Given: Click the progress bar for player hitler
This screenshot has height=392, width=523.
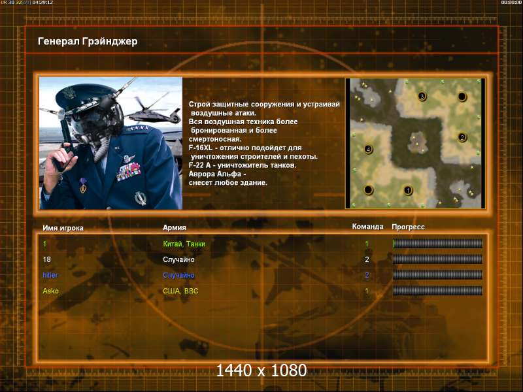Looking at the screenshot, I should point(437,274).
